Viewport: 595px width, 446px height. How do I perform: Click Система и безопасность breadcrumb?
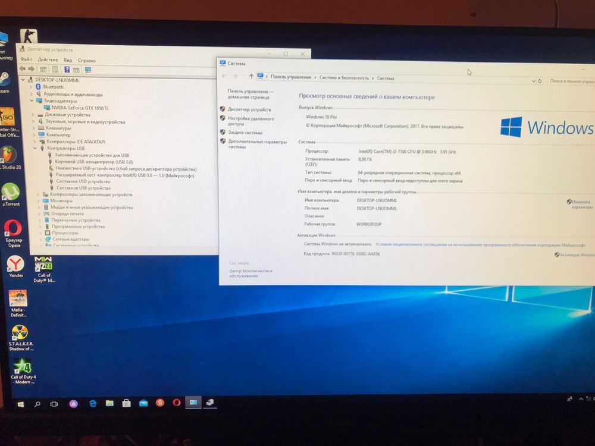tap(344, 78)
